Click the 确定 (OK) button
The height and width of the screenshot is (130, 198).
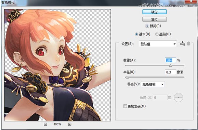[155, 12]
